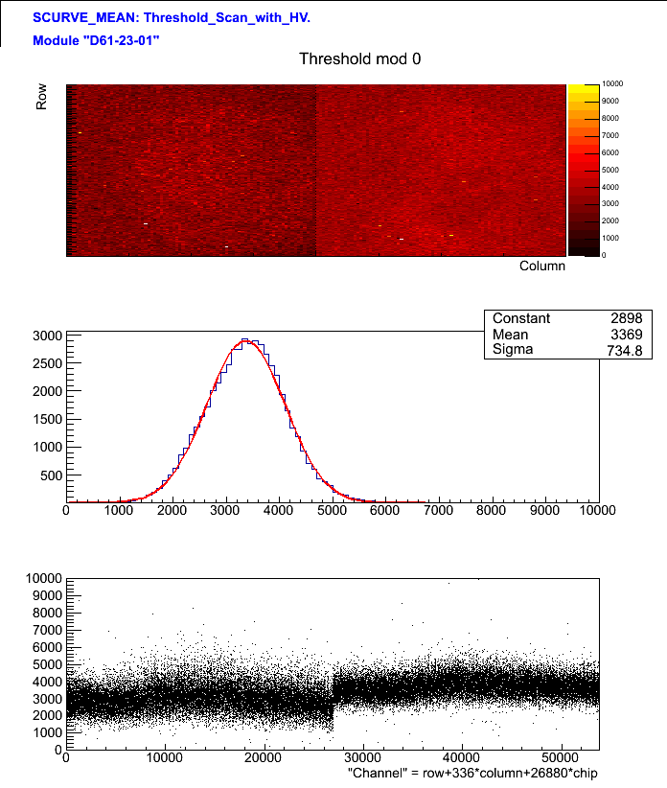Click the scatter plot of channel thresholds
Viewport: 667px width, 788px height.
pos(333,663)
